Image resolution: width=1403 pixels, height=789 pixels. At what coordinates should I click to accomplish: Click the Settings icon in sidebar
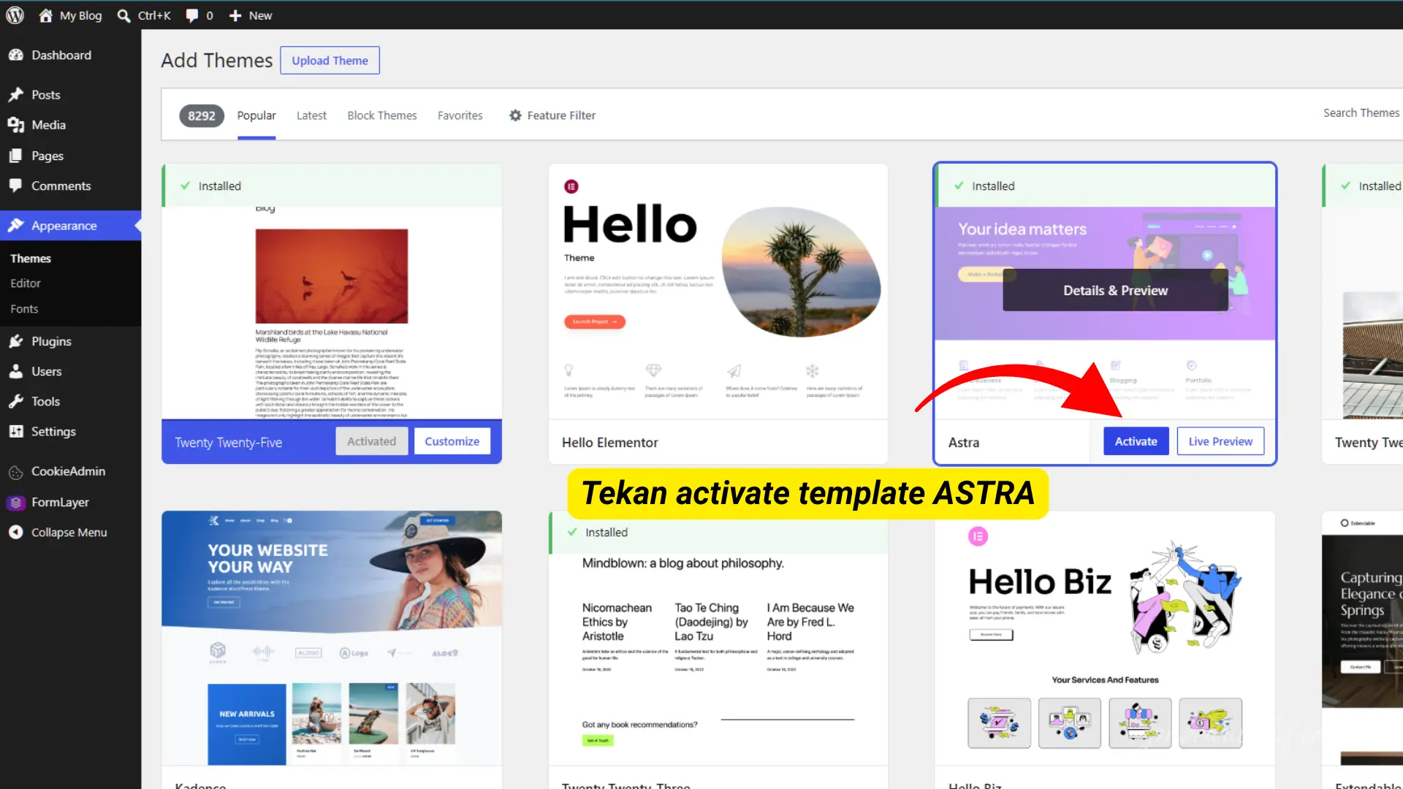16,431
